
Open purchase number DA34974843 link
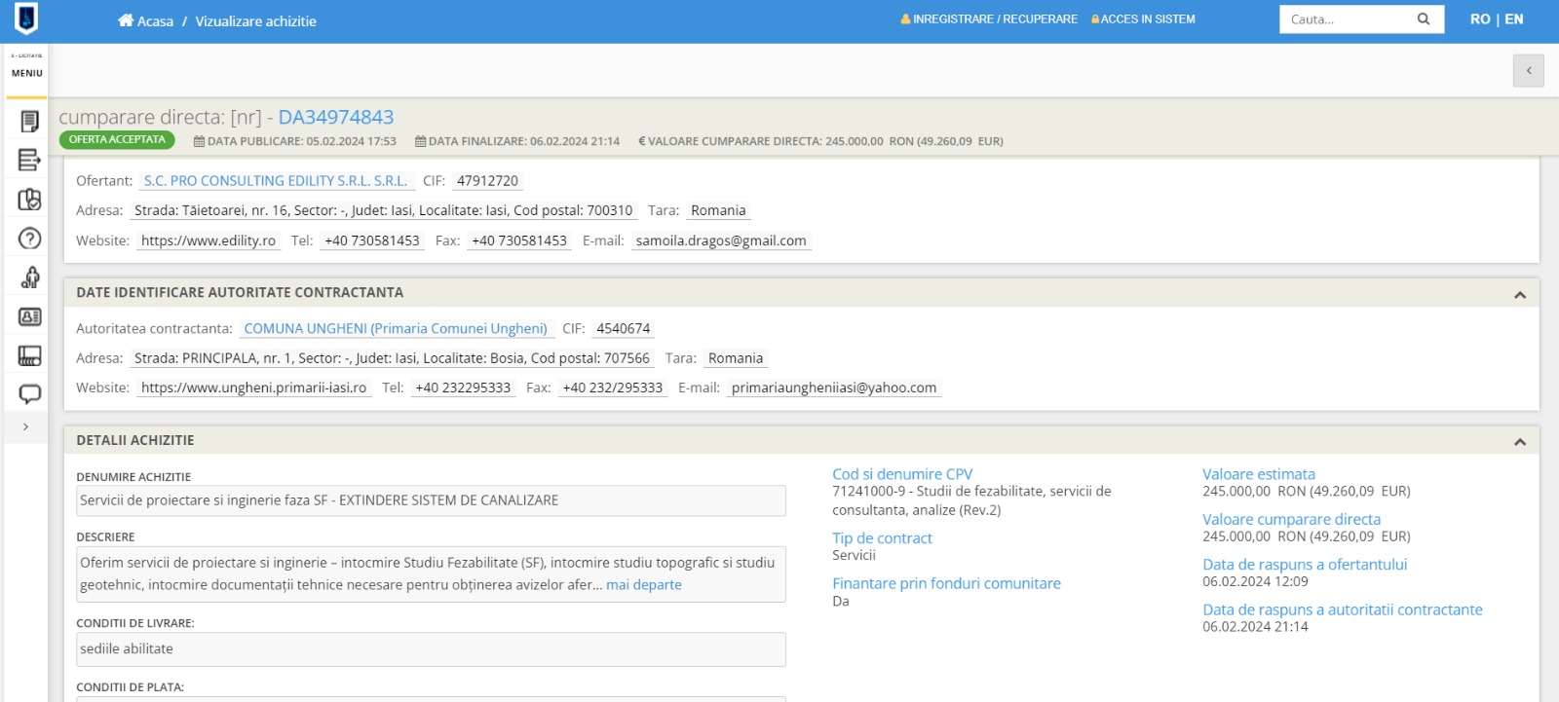336,117
